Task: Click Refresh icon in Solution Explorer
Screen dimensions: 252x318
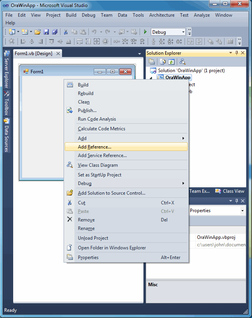Action: coord(171,62)
